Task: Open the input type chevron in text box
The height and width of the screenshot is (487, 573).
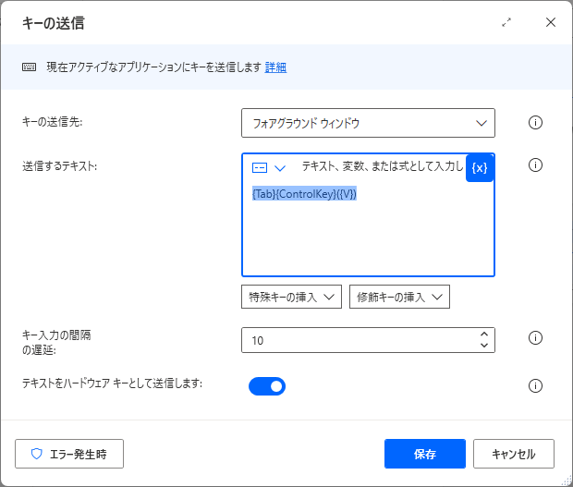Action: [x=280, y=168]
